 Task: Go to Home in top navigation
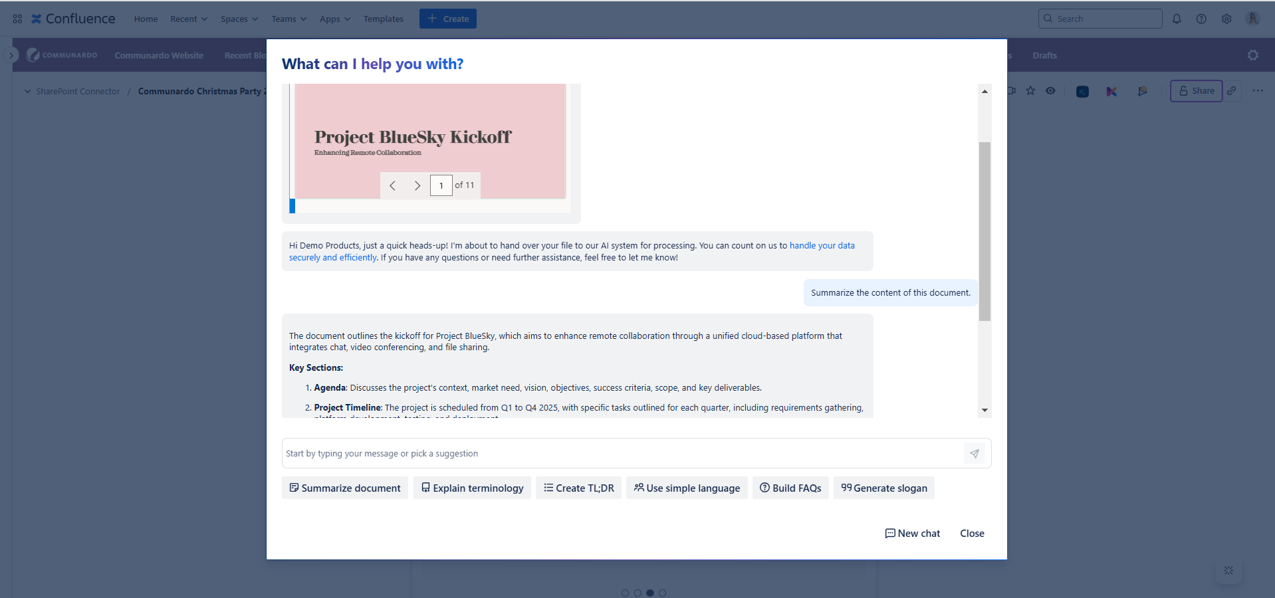146,19
